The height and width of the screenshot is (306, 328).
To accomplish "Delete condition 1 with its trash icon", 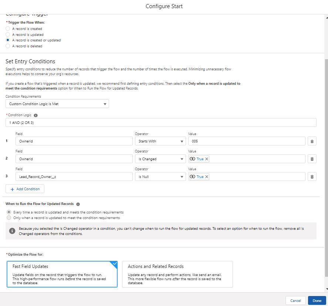I will [312, 141].
